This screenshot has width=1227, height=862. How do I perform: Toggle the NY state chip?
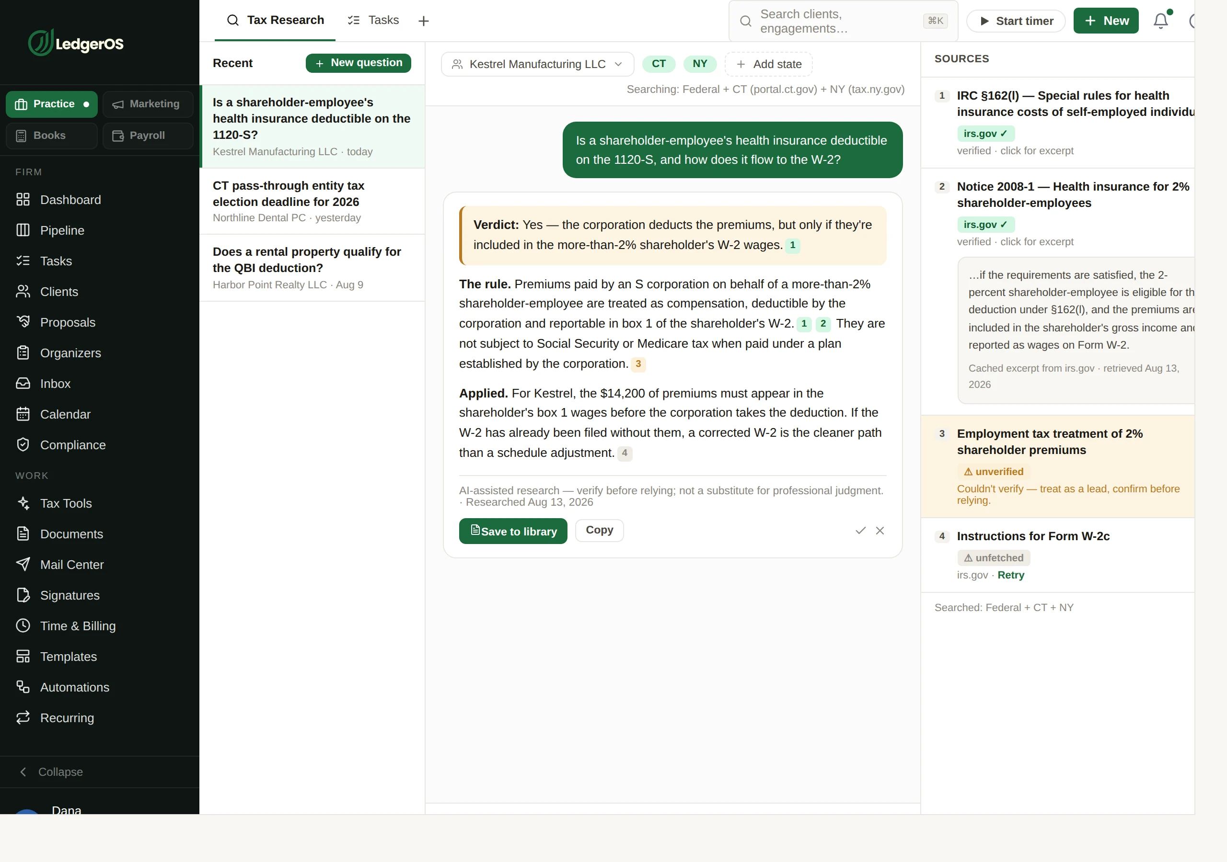[x=700, y=64]
